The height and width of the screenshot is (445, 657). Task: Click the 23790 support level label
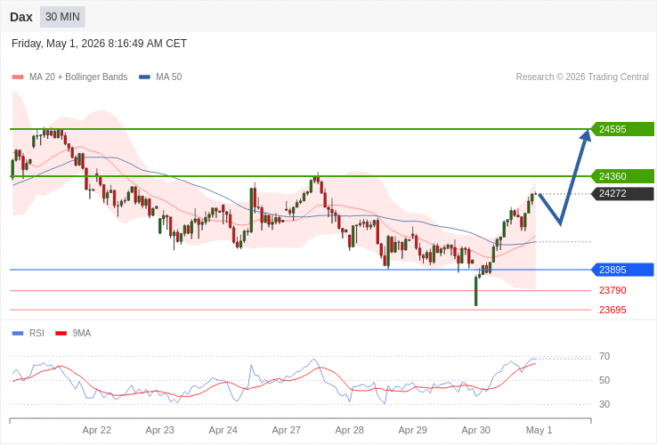[x=612, y=290]
